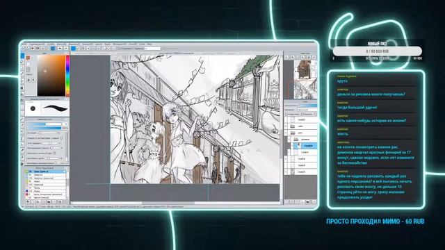Click the first icon in the command bar
445x250 pixels.
[x=23, y=49]
